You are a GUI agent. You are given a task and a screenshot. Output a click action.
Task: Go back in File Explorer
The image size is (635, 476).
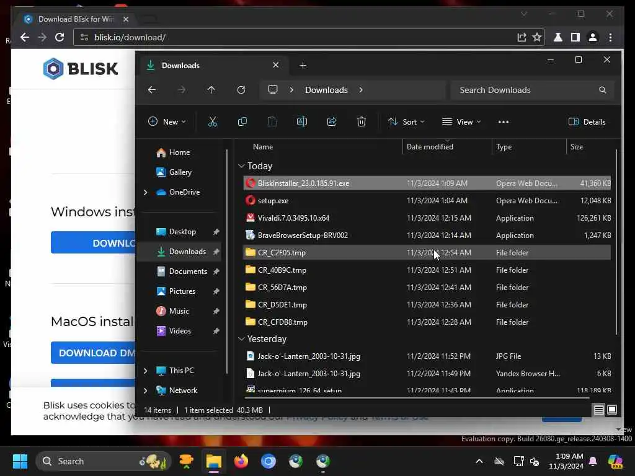(152, 90)
